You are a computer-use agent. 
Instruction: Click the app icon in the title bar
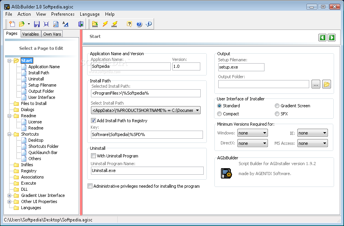7,7
